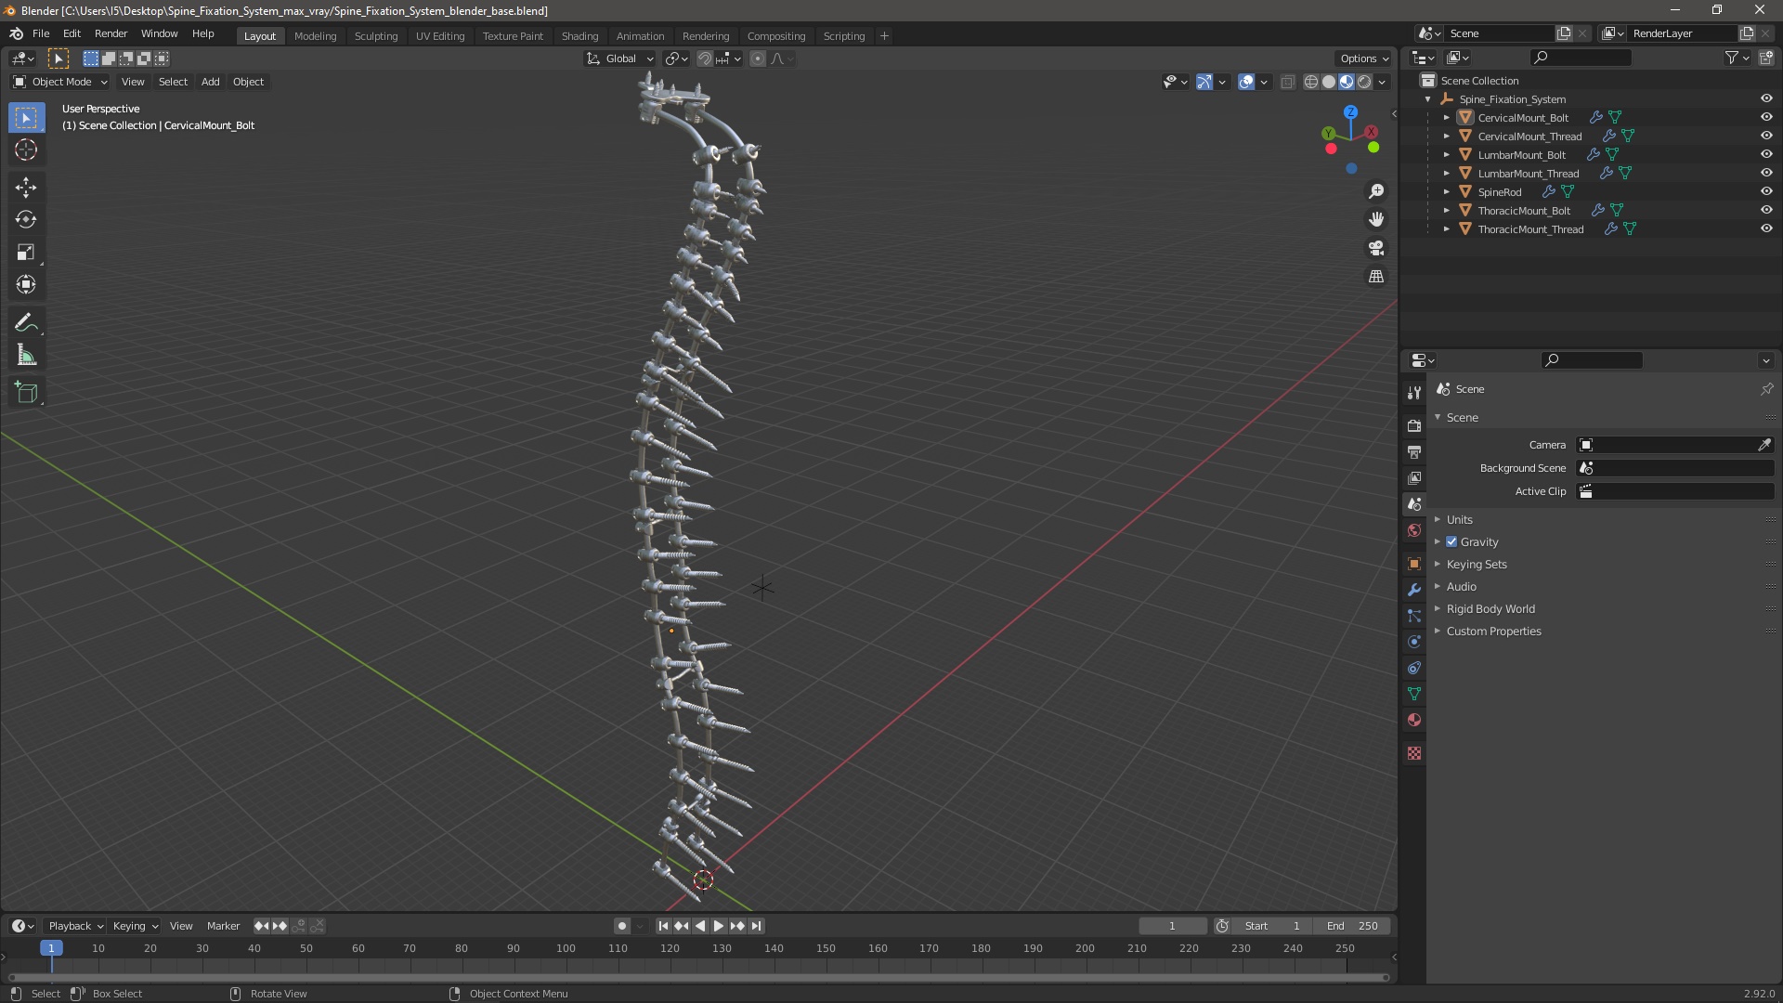Select the Move tool
This screenshot has width=1783, height=1003.
(26, 188)
